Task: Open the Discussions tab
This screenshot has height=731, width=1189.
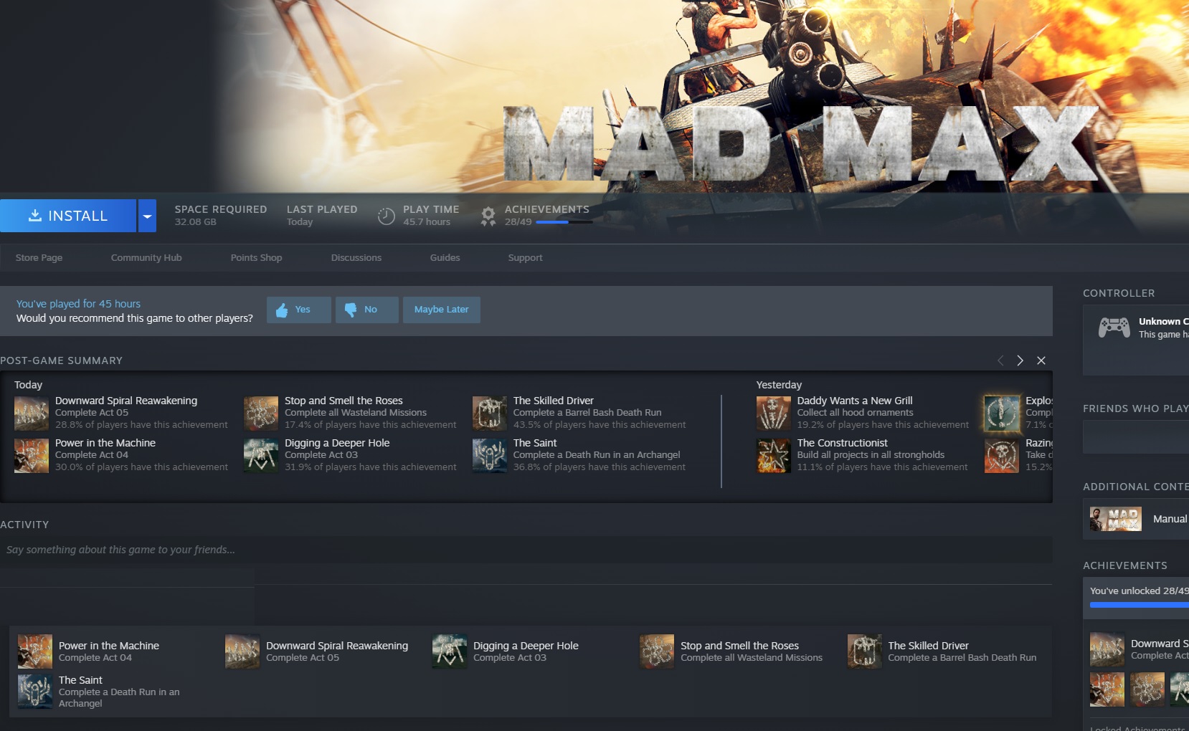Action: (x=356, y=257)
